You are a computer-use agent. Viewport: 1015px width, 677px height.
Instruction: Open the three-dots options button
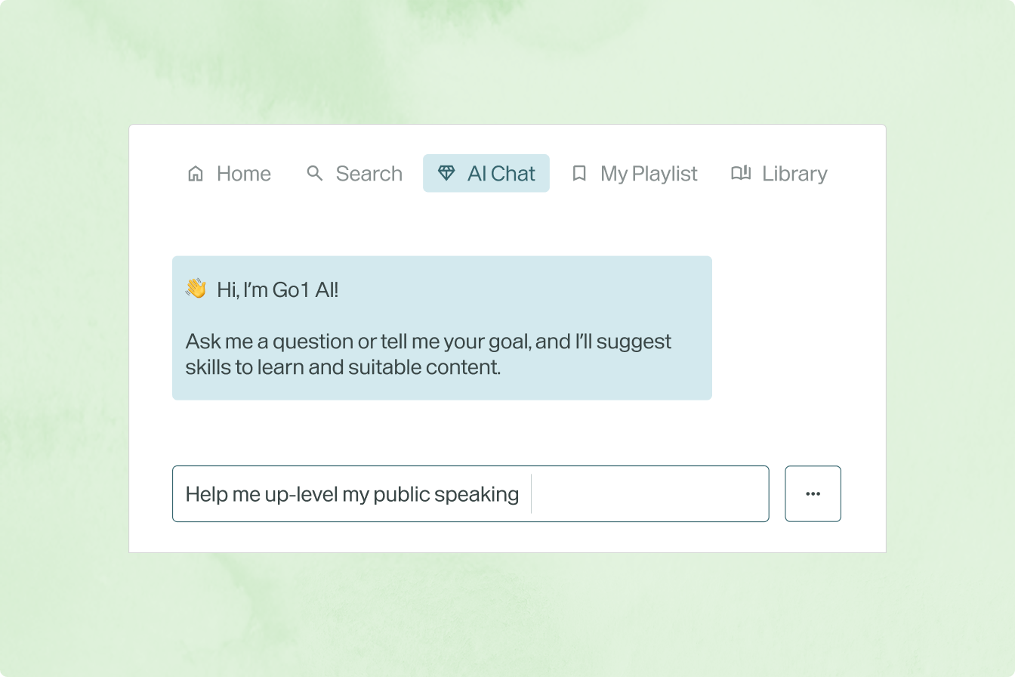(813, 493)
